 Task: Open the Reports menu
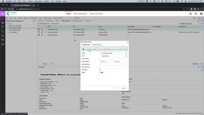[x=20, y=18]
